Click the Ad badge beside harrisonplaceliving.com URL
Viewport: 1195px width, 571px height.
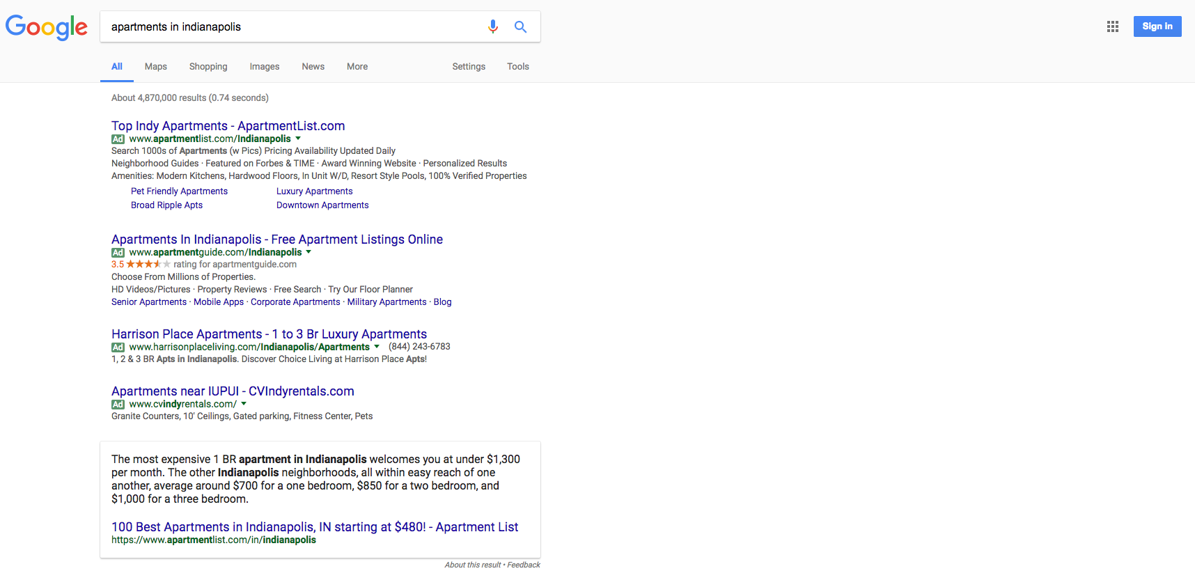pyautogui.click(x=118, y=347)
